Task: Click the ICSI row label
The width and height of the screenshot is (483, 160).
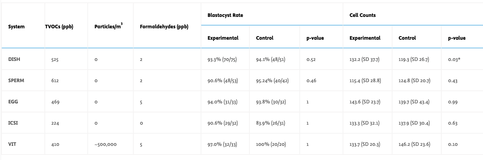Action: 13,123
